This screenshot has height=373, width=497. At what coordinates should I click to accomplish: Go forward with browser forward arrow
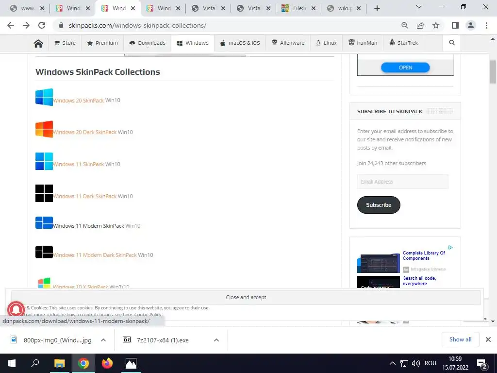pos(26,25)
